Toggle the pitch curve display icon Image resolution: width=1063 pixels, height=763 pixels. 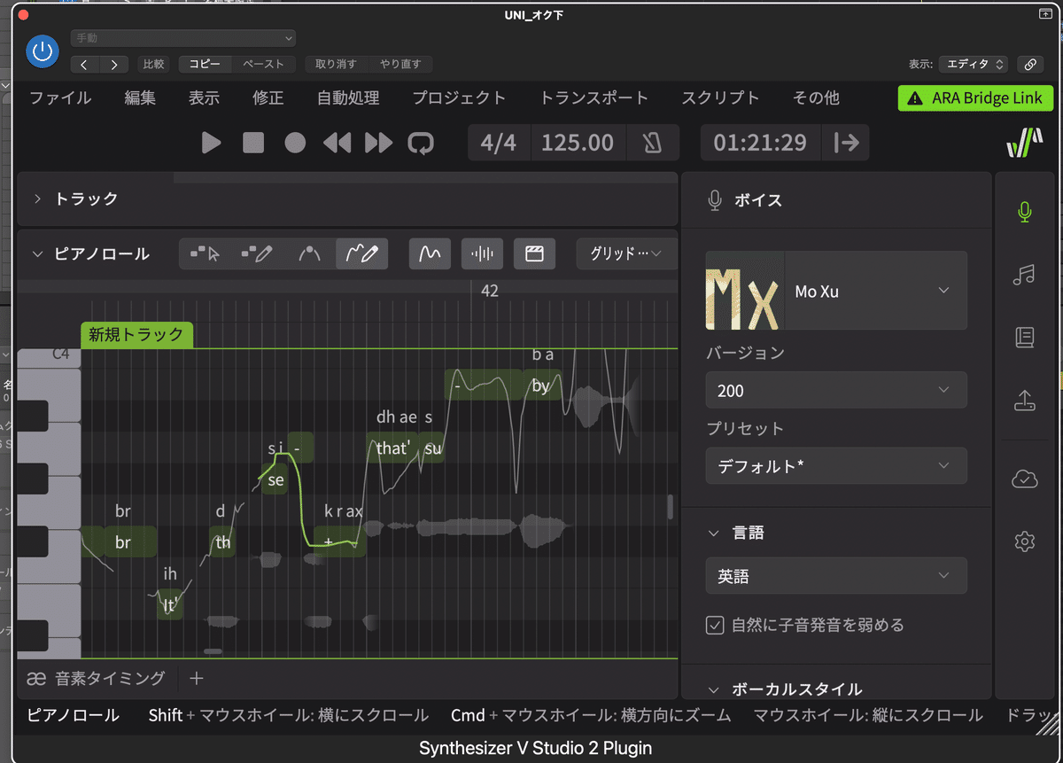[x=429, y=253]
